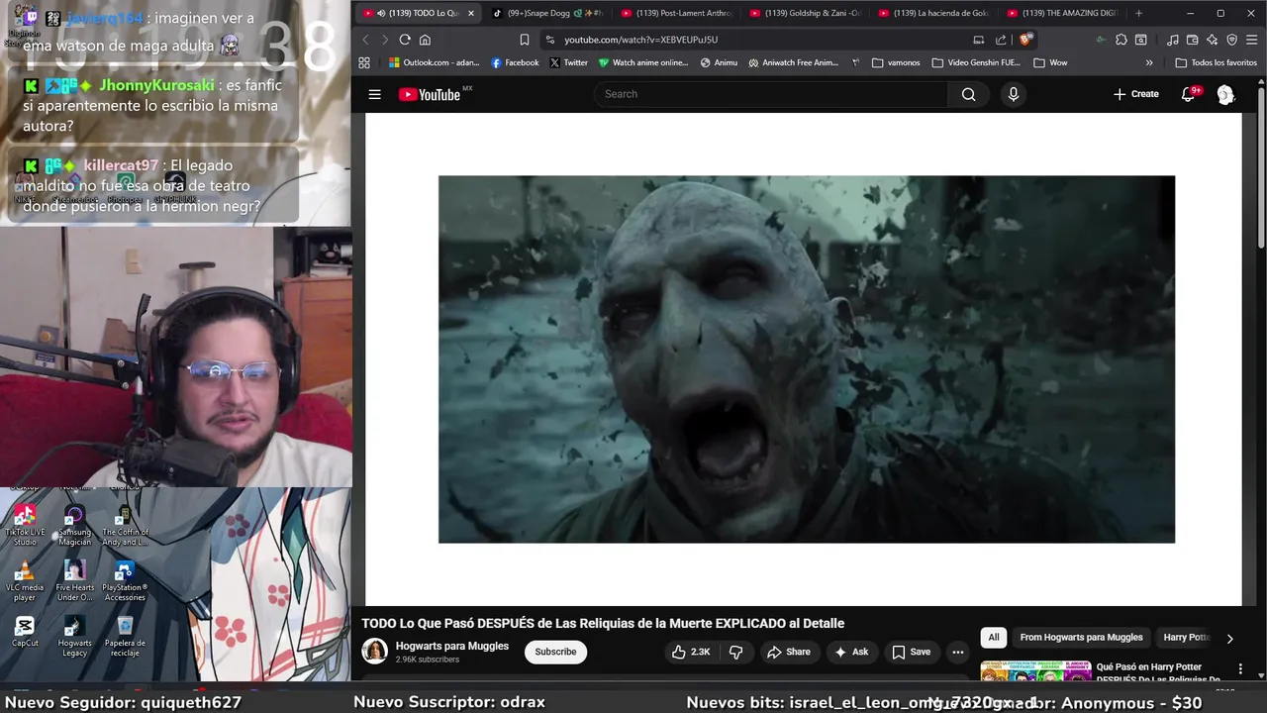Click the share icon in the address bar
The height and width of the screenshot is (713, 1267).
coord(1001,40)
